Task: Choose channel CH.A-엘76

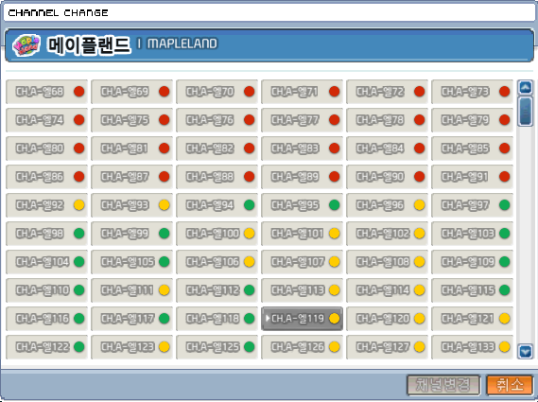Action: pyautogui.click(x=217, y=120)
